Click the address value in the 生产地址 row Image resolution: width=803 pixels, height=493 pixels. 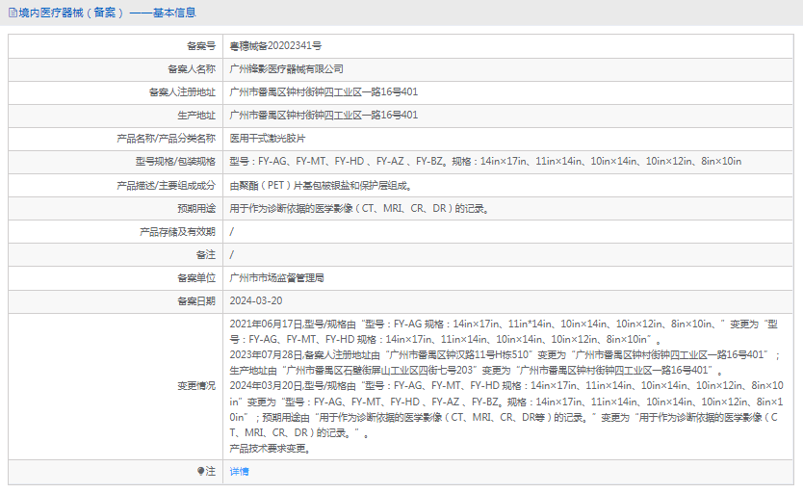[324, 116]
